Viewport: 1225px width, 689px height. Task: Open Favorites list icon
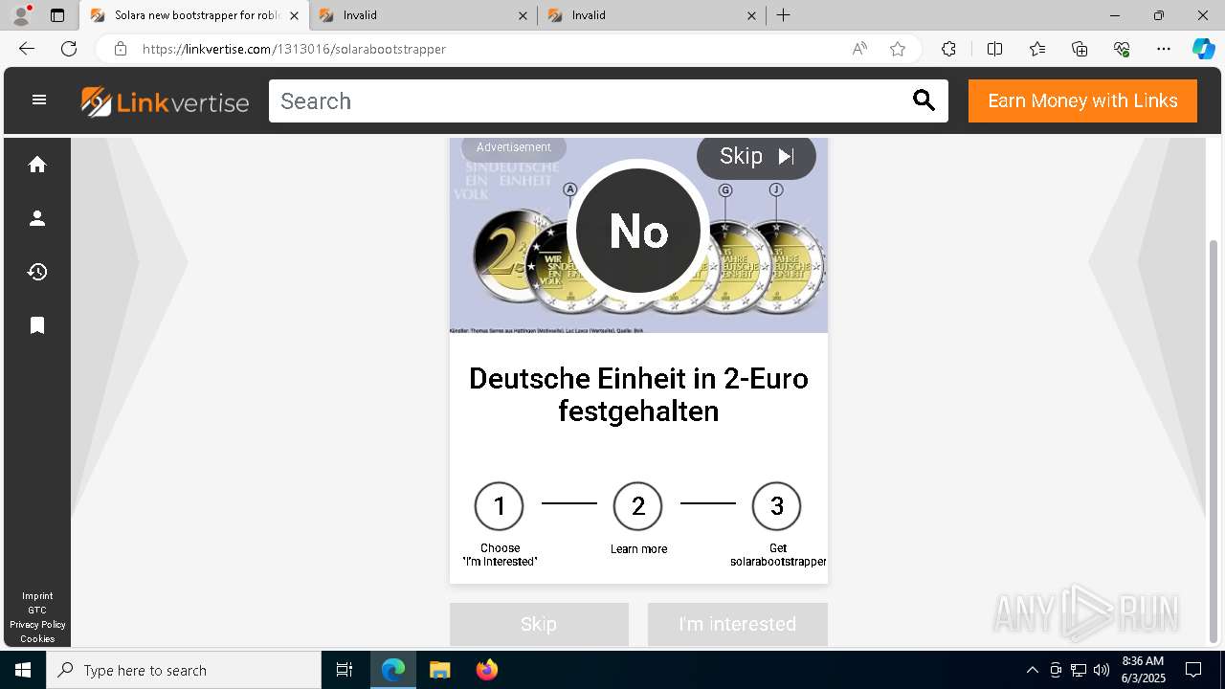pos(1037,49)
